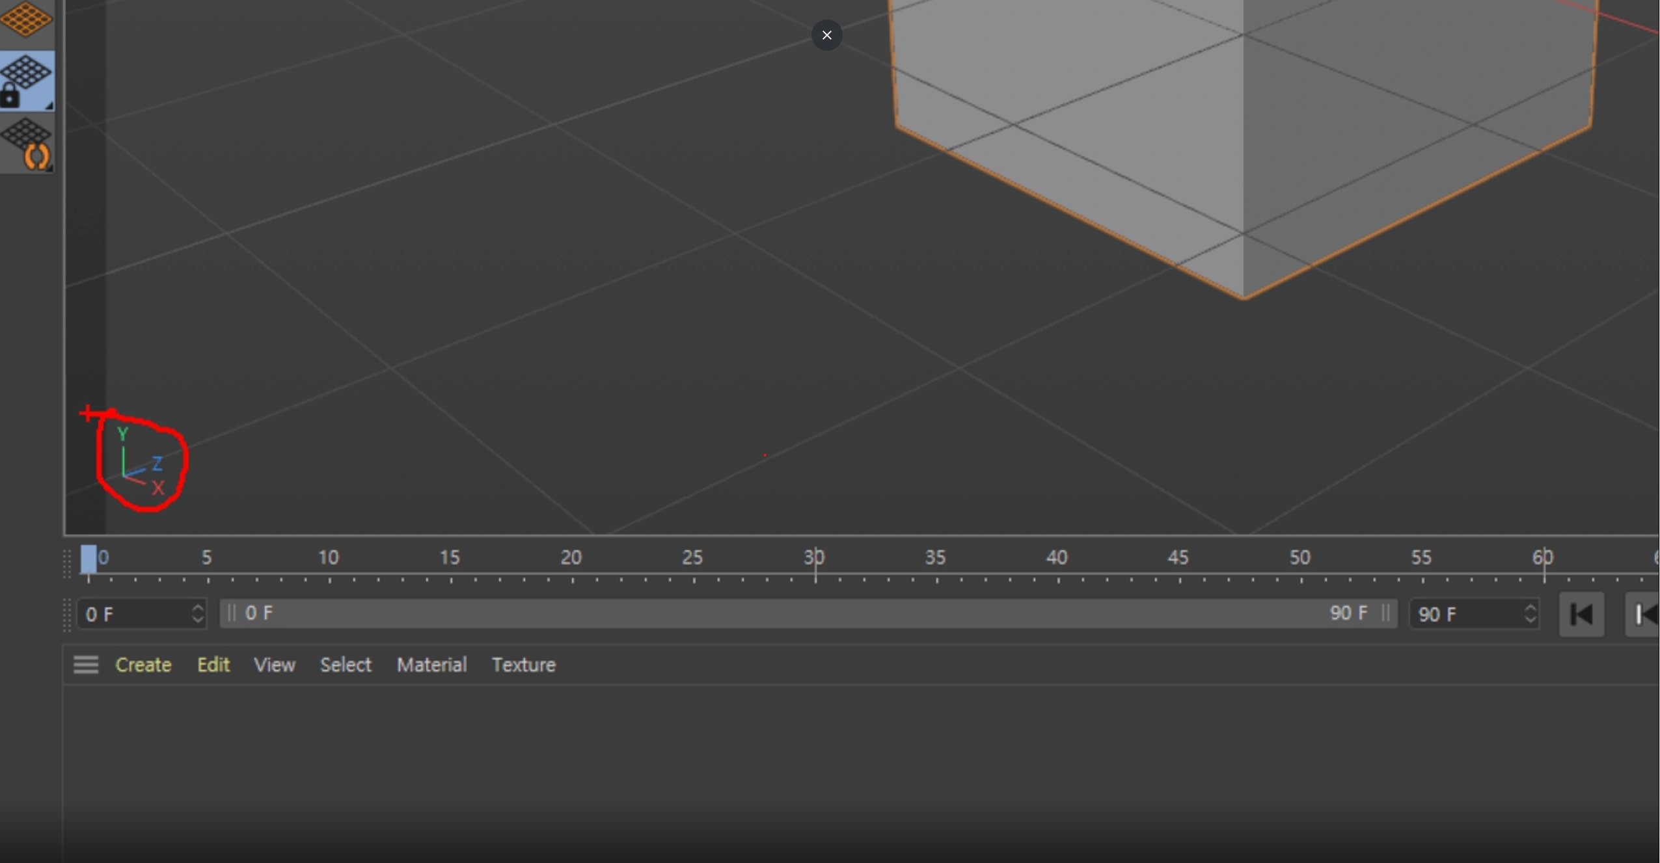The width and height of the screenshot is (1660, 863).
Task: Open the Create menu
Action: coord(143,665)
